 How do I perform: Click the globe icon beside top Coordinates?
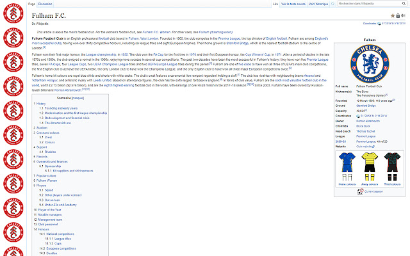(379, 24)
